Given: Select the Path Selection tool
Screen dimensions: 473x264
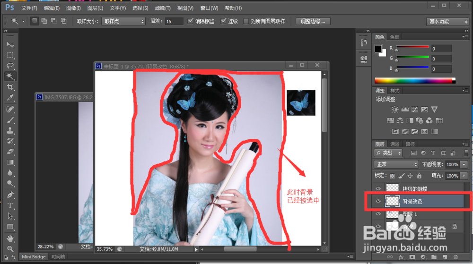Looking at the screenshot, I should [10, 216].
